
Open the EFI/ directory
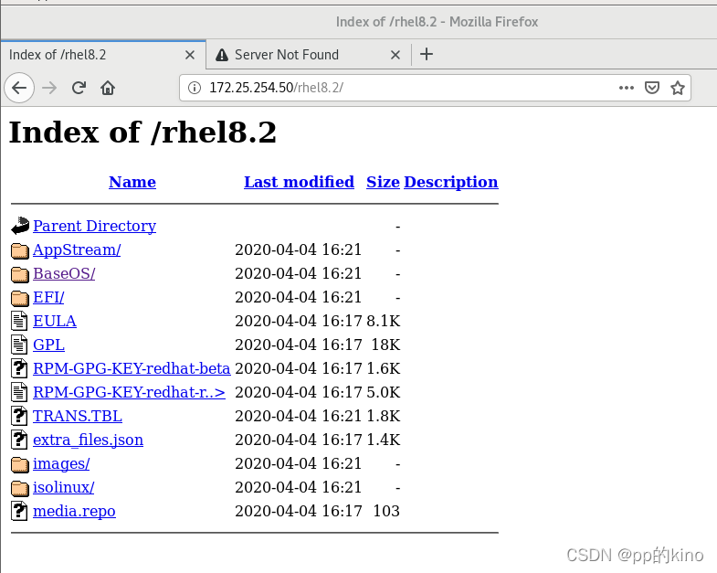click(48, 298)
